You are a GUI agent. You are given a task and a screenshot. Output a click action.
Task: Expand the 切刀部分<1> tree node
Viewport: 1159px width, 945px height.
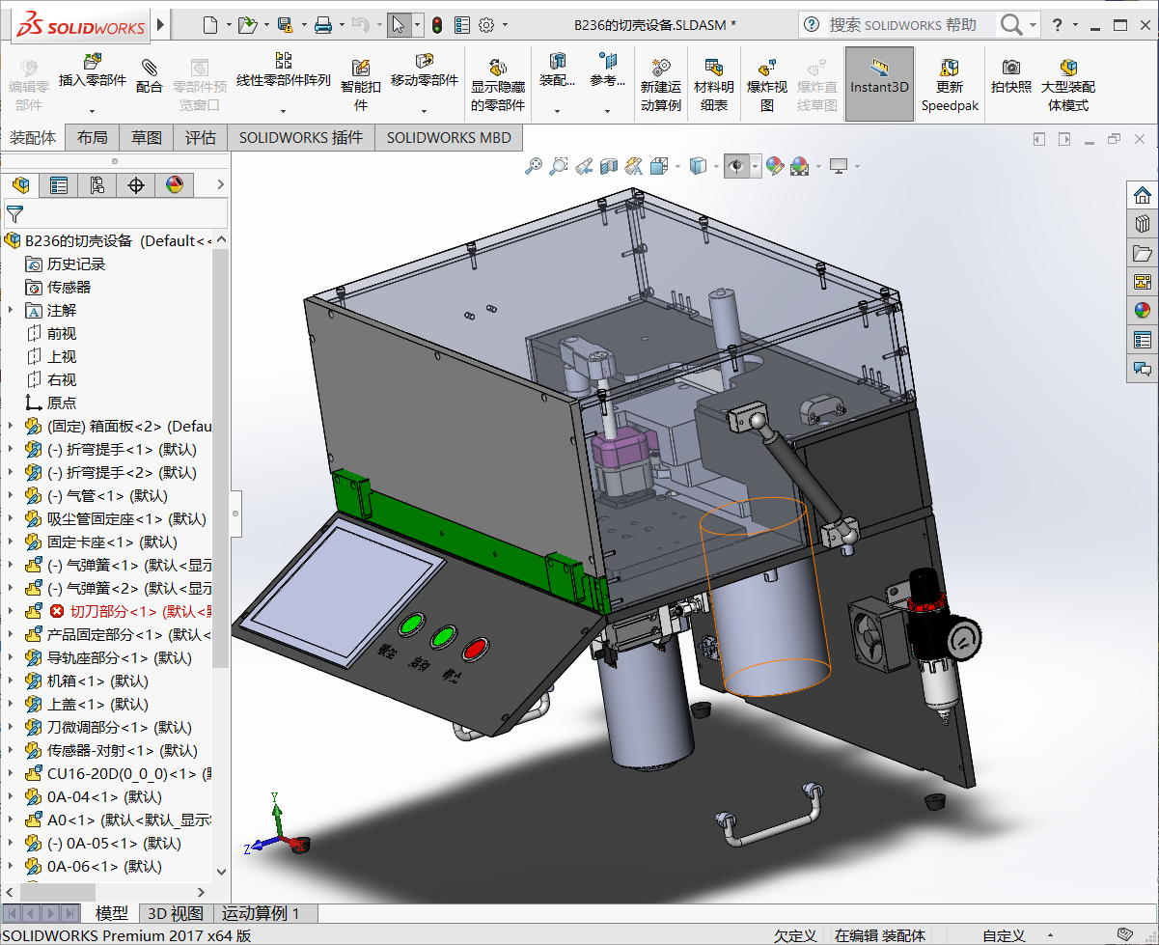click(x=10, y=612)
